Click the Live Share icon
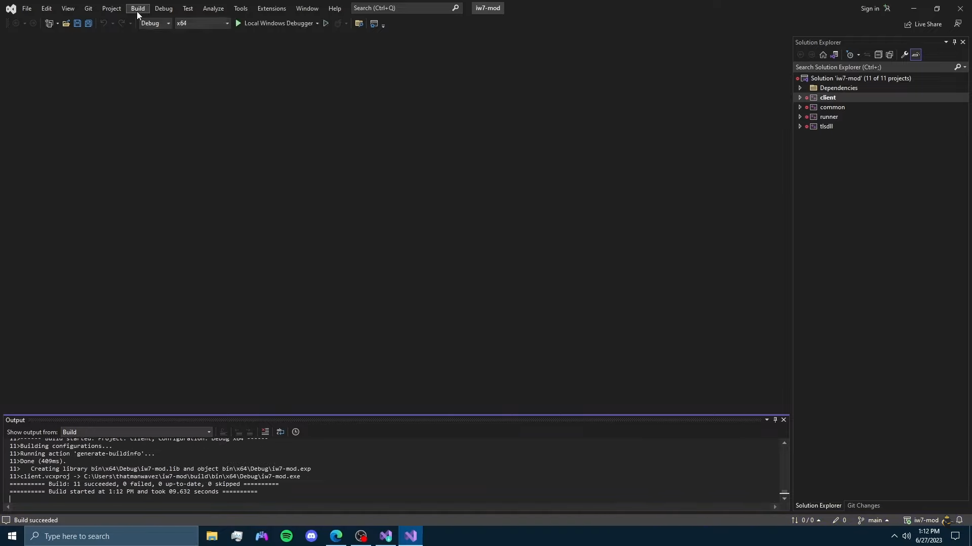The image size is (972, 546). (x=923, y=24)
